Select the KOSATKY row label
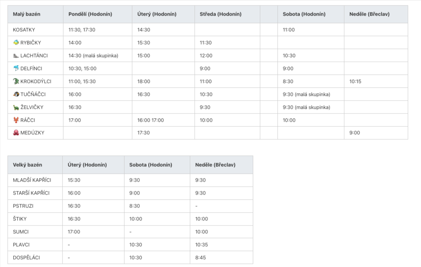The image size is (421, 267). (24, 30)
